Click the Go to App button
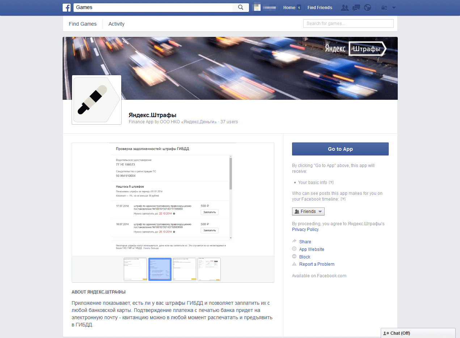The width and height of the screenshot is (460, 338). (340, 149)
